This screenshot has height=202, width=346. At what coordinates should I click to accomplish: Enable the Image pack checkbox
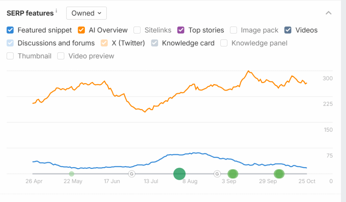(x=233, y=30)
